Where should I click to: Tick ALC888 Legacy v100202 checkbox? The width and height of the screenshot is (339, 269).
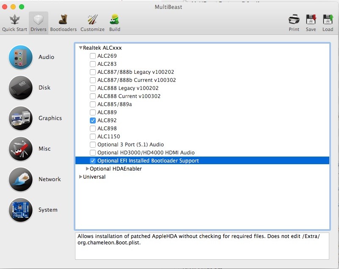point(93,88)
